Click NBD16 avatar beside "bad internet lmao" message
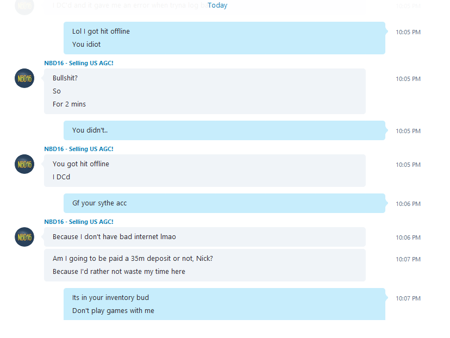 click(x=24, y=237)
